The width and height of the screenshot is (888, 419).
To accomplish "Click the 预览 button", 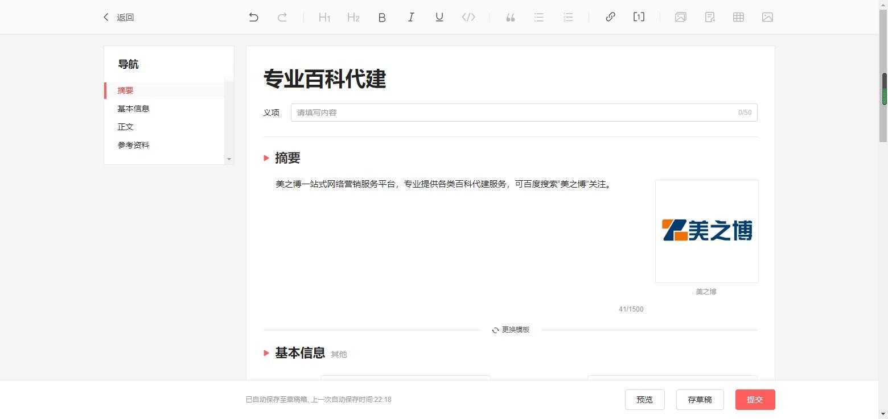I will click(644, 400).
